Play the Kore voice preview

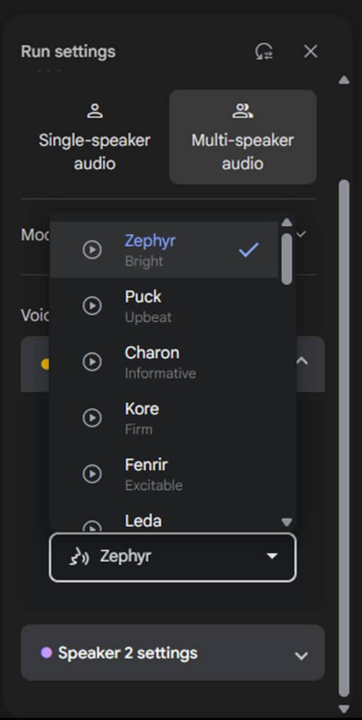93,418
